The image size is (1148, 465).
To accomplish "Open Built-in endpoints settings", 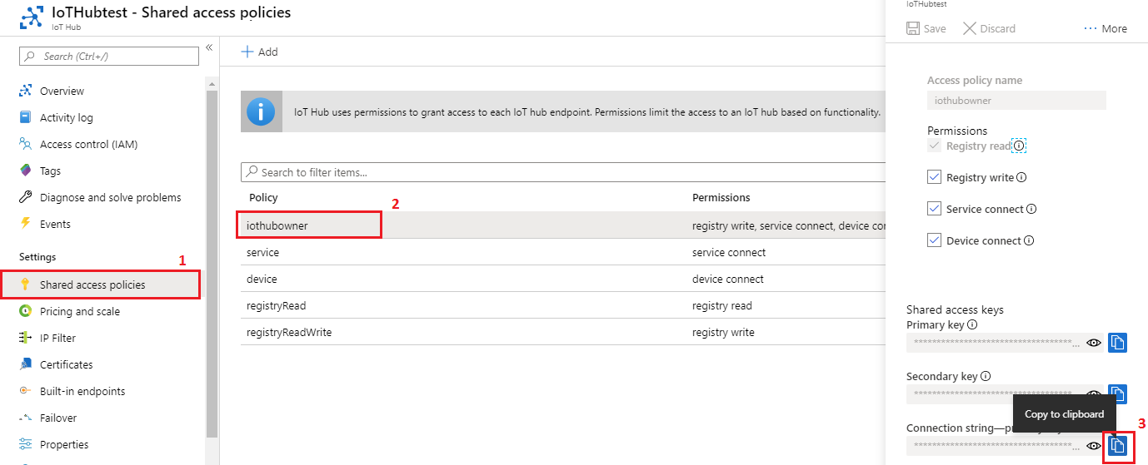I will point(82,391).
